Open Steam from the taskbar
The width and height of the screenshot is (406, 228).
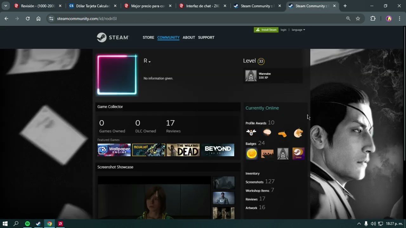(38, 224)
